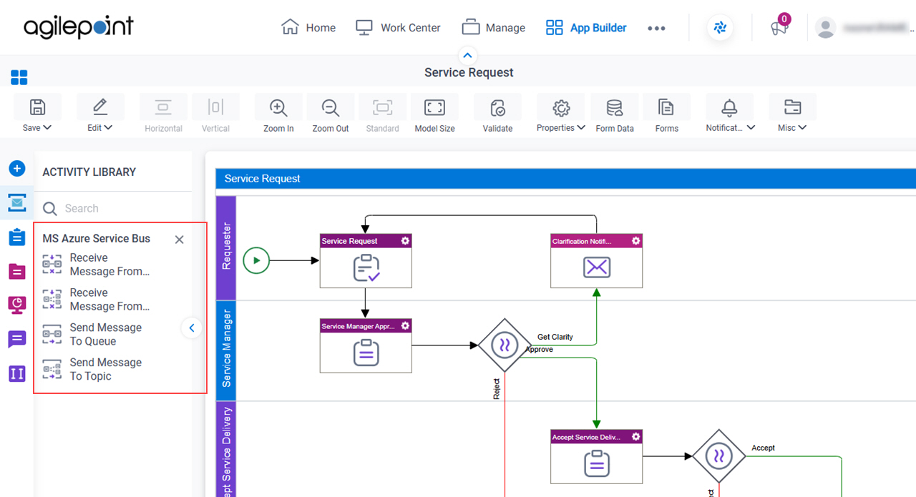Screen dimensions: 916x497
Task: Click the Notifications bell icon
Action: (729, 107)
